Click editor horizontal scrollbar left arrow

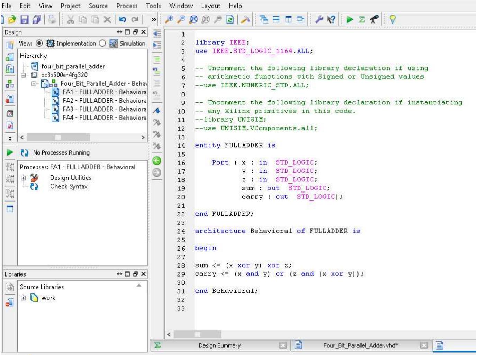(169, 334)
